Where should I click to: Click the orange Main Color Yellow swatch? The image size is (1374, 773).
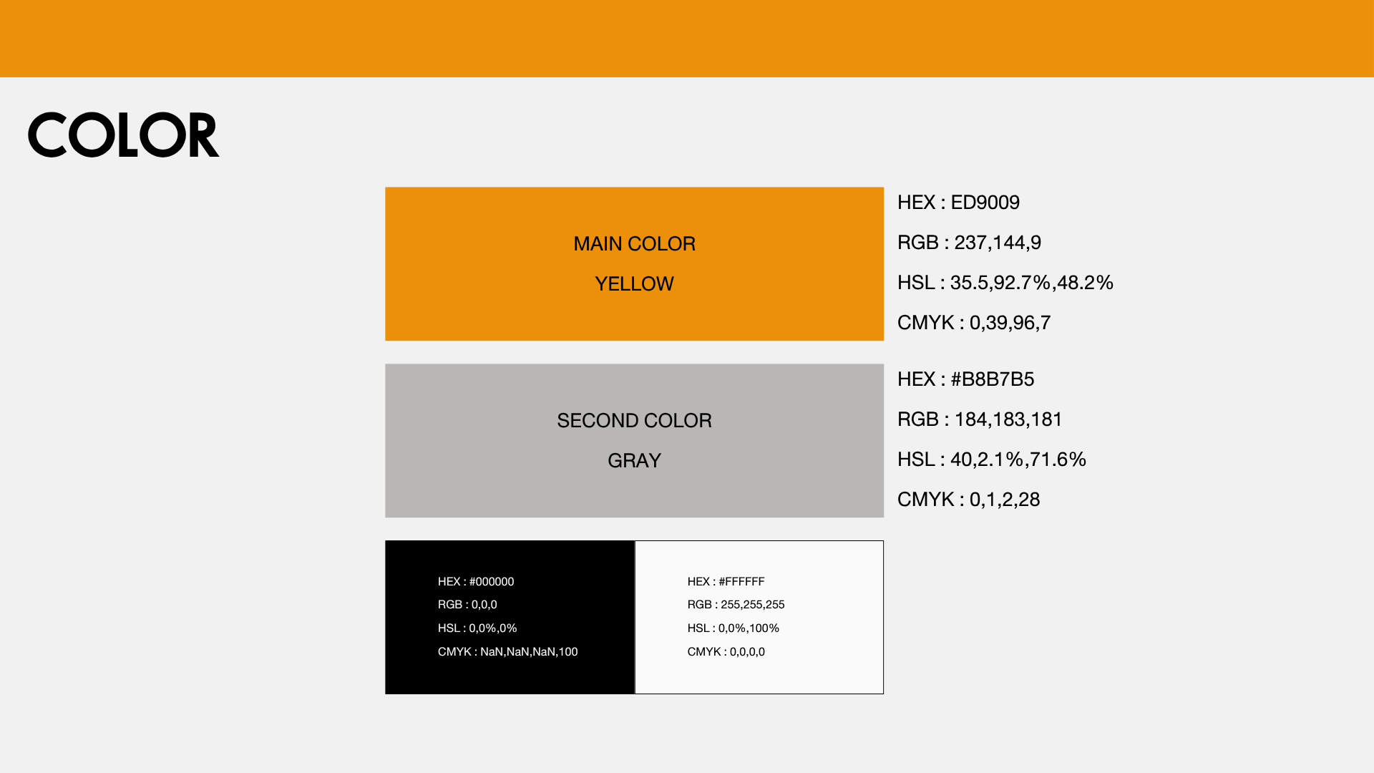634,264
